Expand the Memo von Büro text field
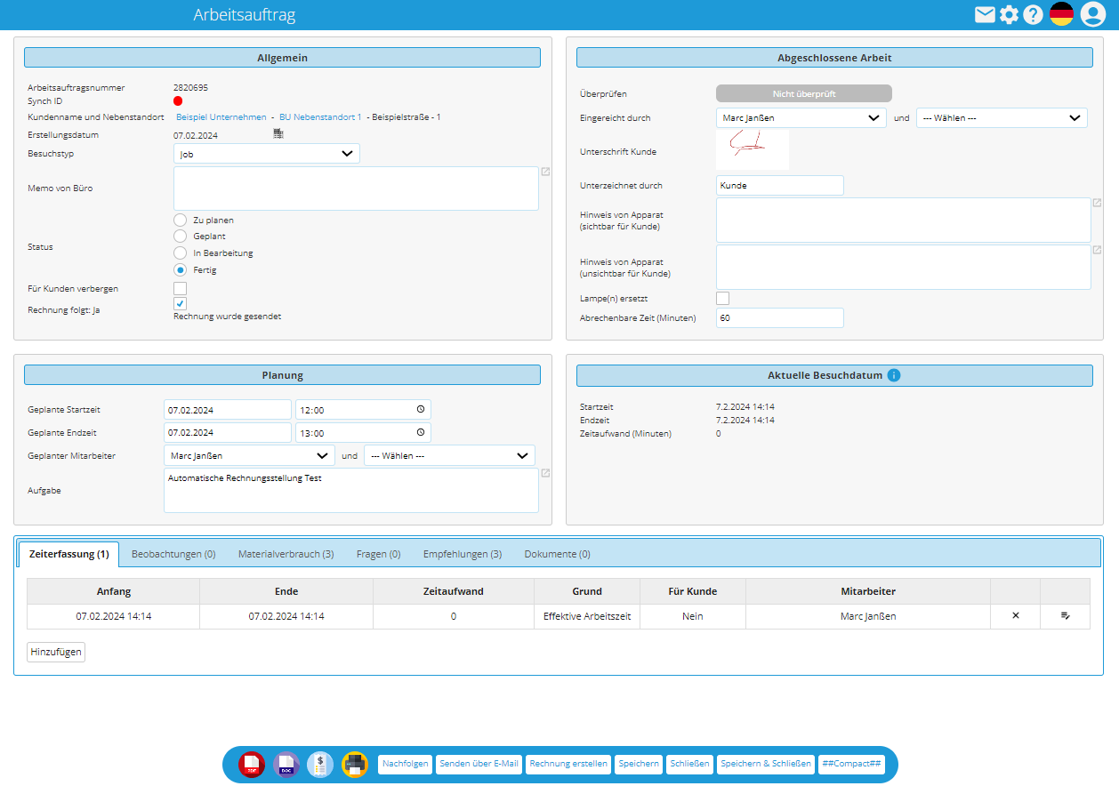Viewport: 1119px width, 786px height. coord(545,172)
